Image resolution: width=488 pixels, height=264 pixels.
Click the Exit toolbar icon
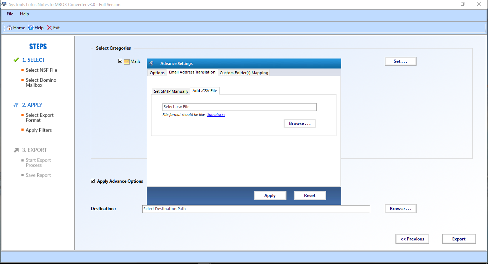click(x=49, y=28)
